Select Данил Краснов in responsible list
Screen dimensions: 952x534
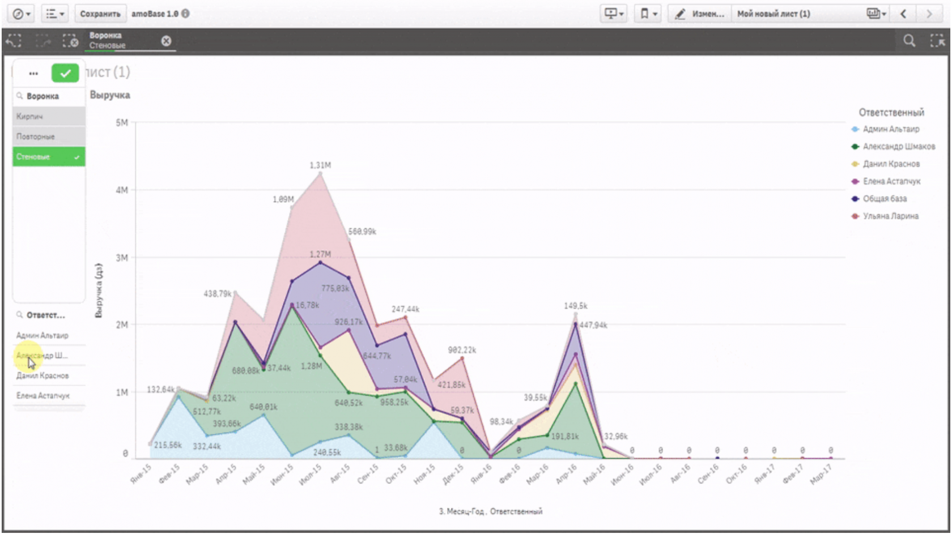tap(43, 375)
